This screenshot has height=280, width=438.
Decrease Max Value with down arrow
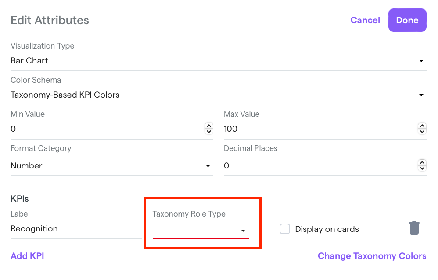pos(422,131)
